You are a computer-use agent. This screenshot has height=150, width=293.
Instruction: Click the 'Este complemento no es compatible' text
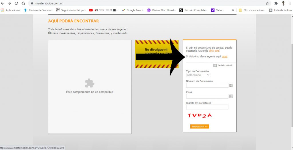90,92
